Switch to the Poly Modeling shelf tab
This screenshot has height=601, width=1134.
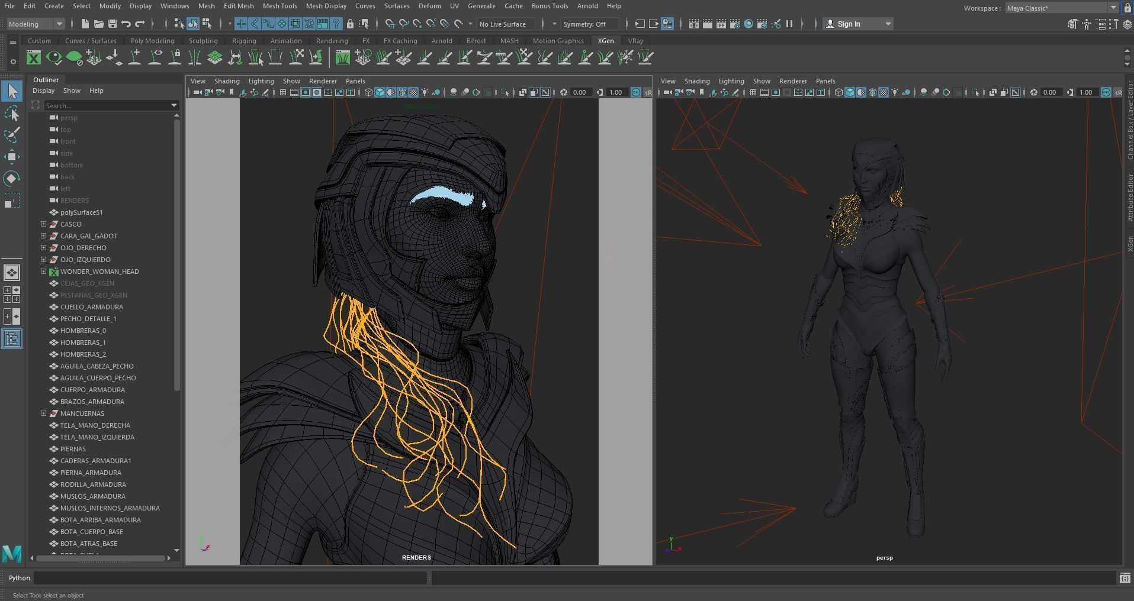point(152,41)
